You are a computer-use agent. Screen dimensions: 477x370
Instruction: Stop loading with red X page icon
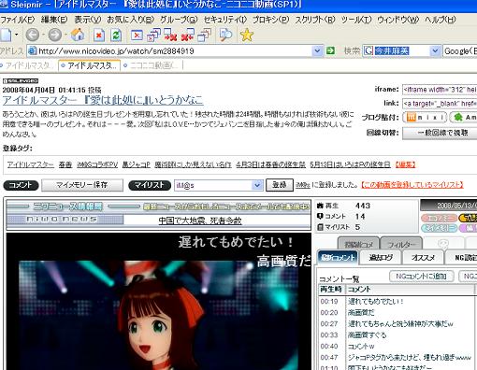coord(99,36)
